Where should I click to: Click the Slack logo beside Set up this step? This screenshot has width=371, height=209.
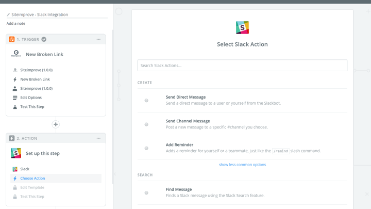point(16,153)
